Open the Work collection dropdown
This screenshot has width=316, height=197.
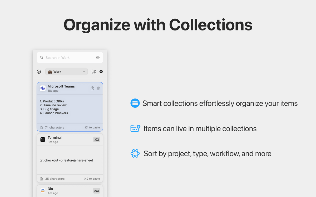coord(66,72)
